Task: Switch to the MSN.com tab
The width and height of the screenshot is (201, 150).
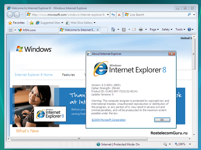Action: 37,30
